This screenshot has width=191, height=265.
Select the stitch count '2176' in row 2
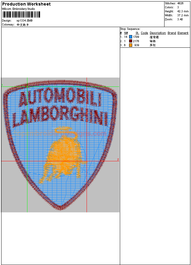coord(136,41)
